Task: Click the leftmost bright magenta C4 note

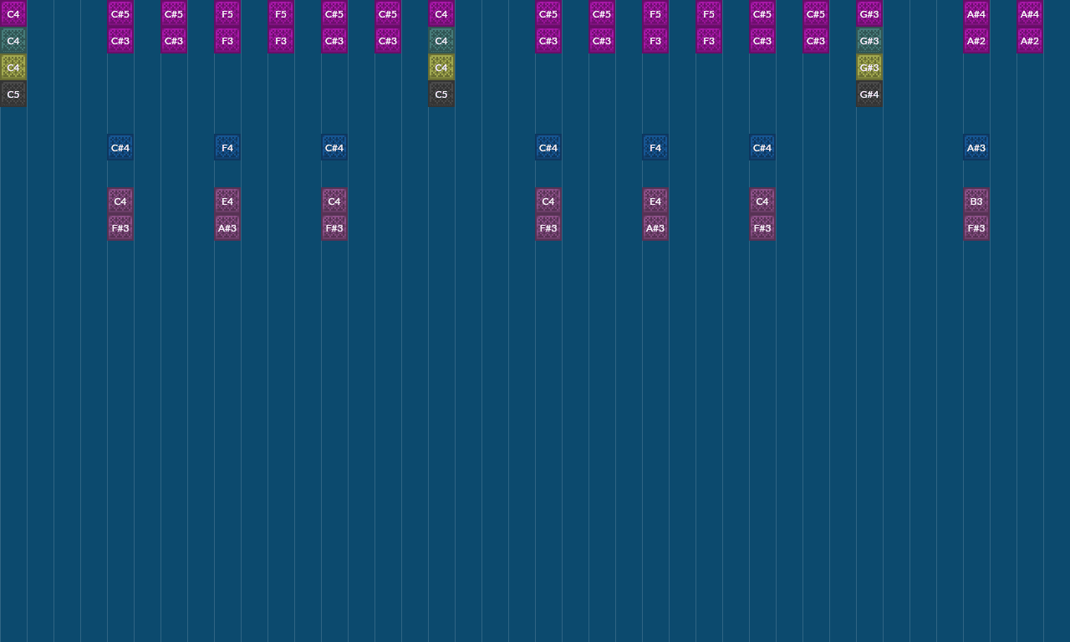Action: [13, 14]
